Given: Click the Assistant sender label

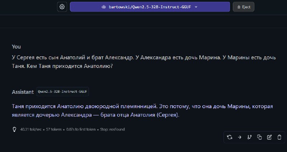Looking at the screenshot, I should pyautogui.click(x=23, y=92).
